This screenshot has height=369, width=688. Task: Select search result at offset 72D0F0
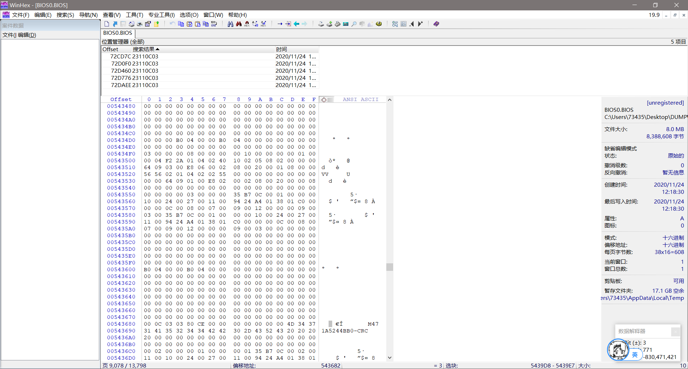pyautogui.click(x=210, y=64)
